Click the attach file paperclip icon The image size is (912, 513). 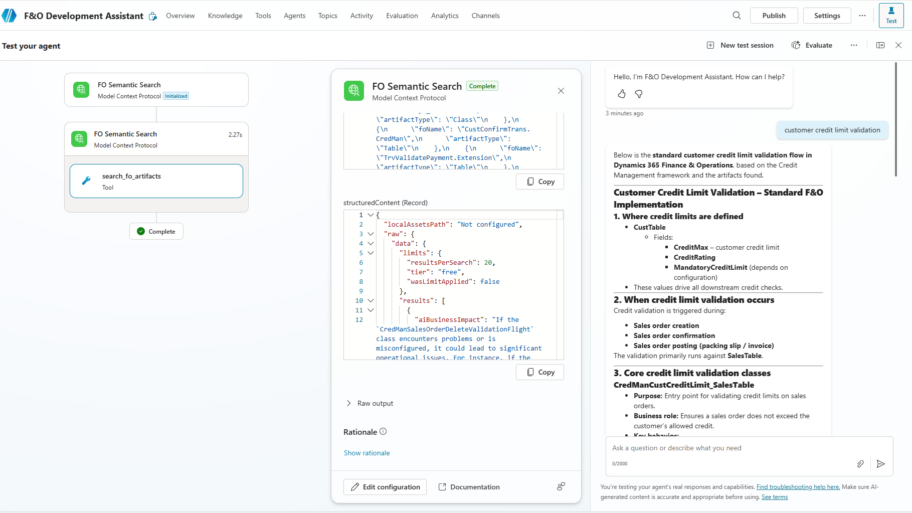(x=860, y=464)
